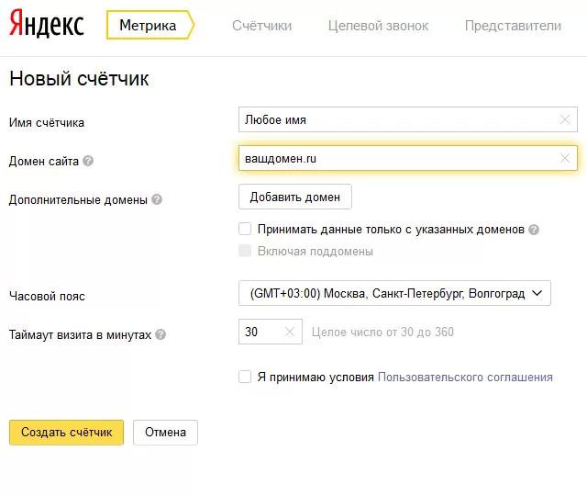Open the Метрика tab

[150, 25]
